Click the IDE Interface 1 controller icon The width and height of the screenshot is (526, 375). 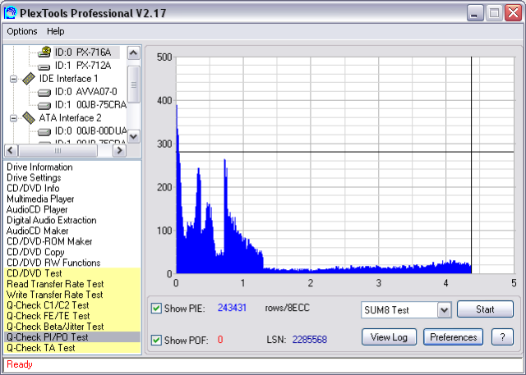pos(29,79)
